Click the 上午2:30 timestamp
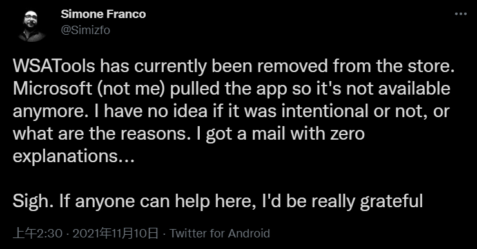The width and height of the screenshot is (477, 249). pyautogui.click(x=38, y=234)
